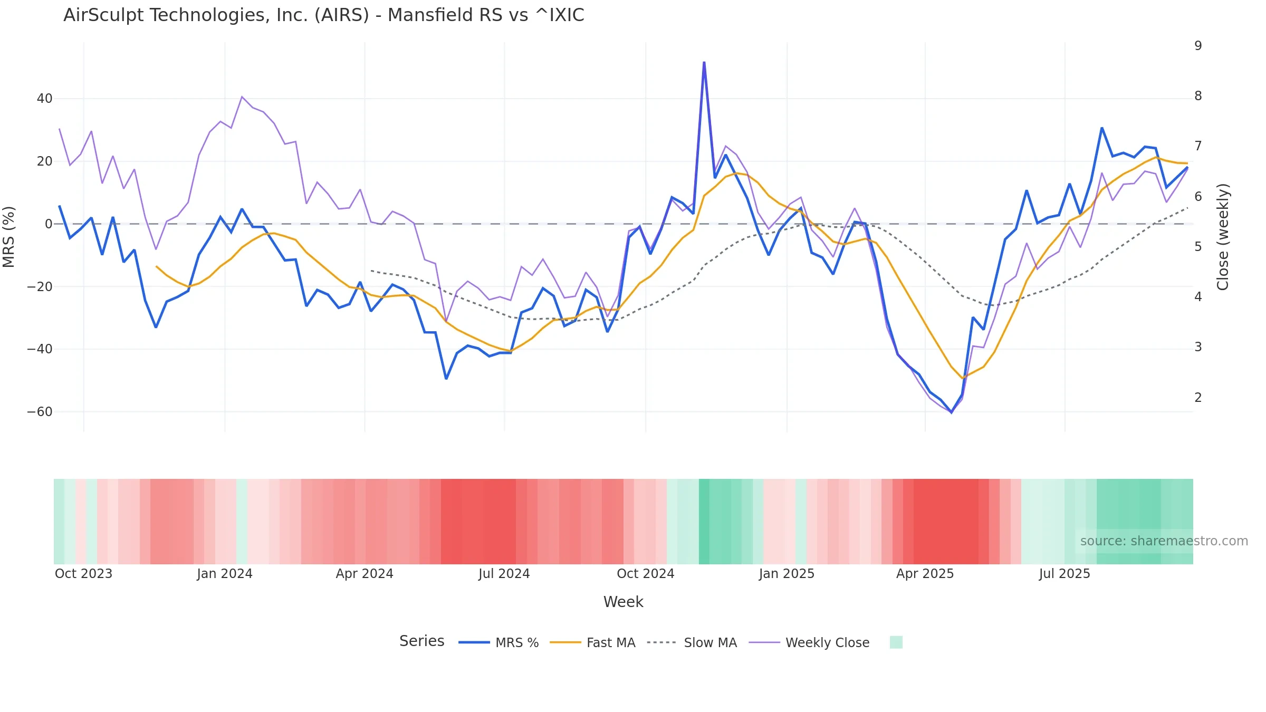The height and width of the screenshot is (712, 1266).
Task: Click the 'MRS (%)' y-axis title
Action: coord(8,237)
